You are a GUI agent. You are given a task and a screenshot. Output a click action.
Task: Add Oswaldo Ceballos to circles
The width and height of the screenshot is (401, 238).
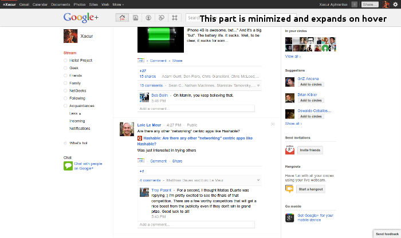(x=310, y=117)
